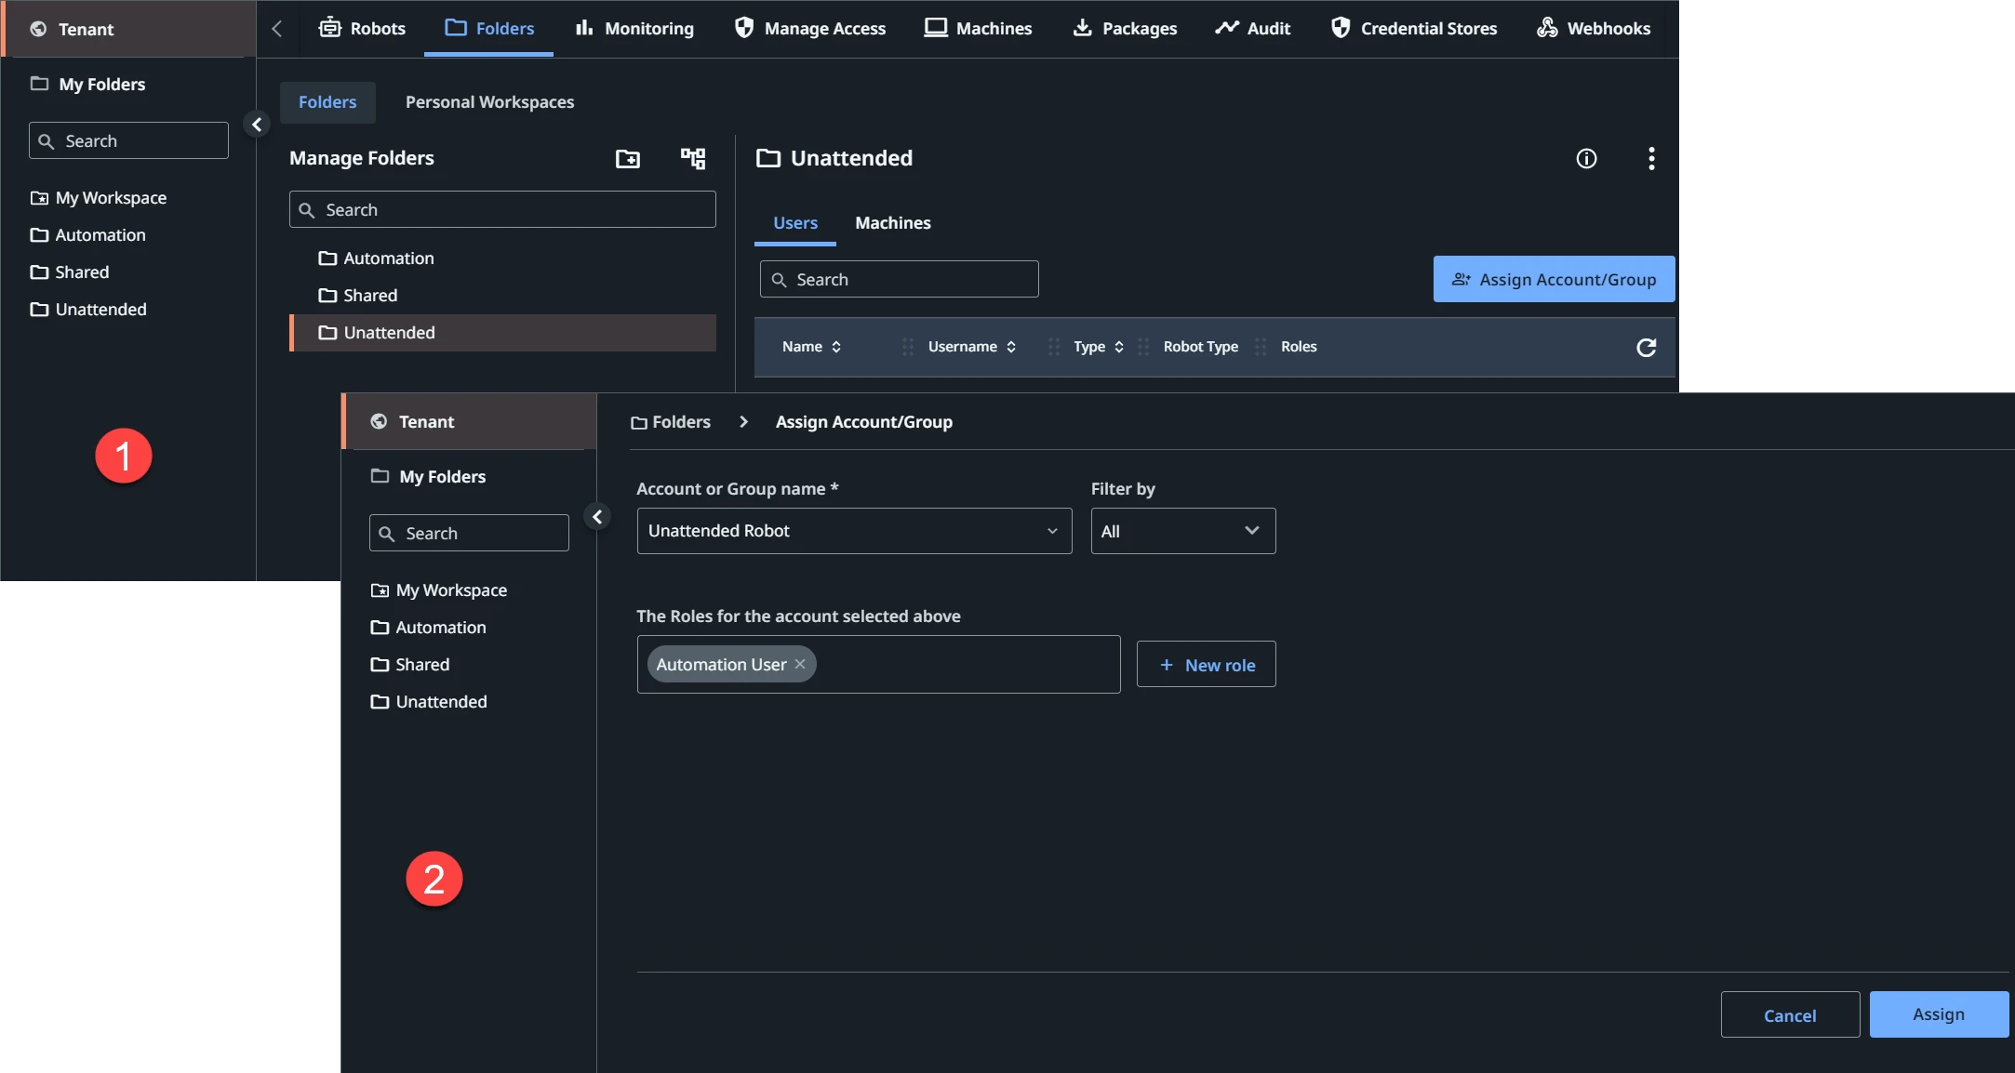Select Shared in the Manage Folders list

click(x=502, y=296)
